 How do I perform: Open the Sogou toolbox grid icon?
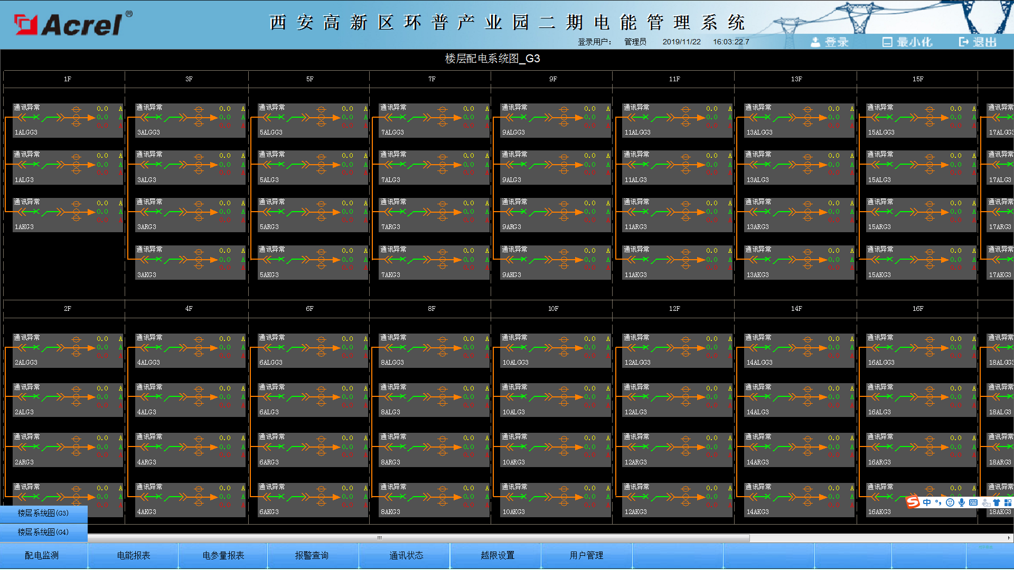pyautogui.click(x=1009, y=502)
